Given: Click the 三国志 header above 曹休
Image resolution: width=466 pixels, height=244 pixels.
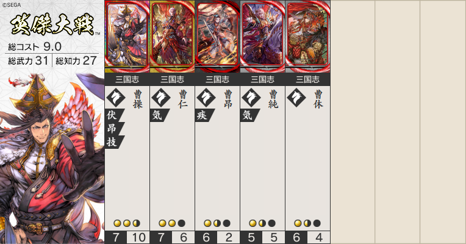Looking at the screenshot, I should [308, 79].
